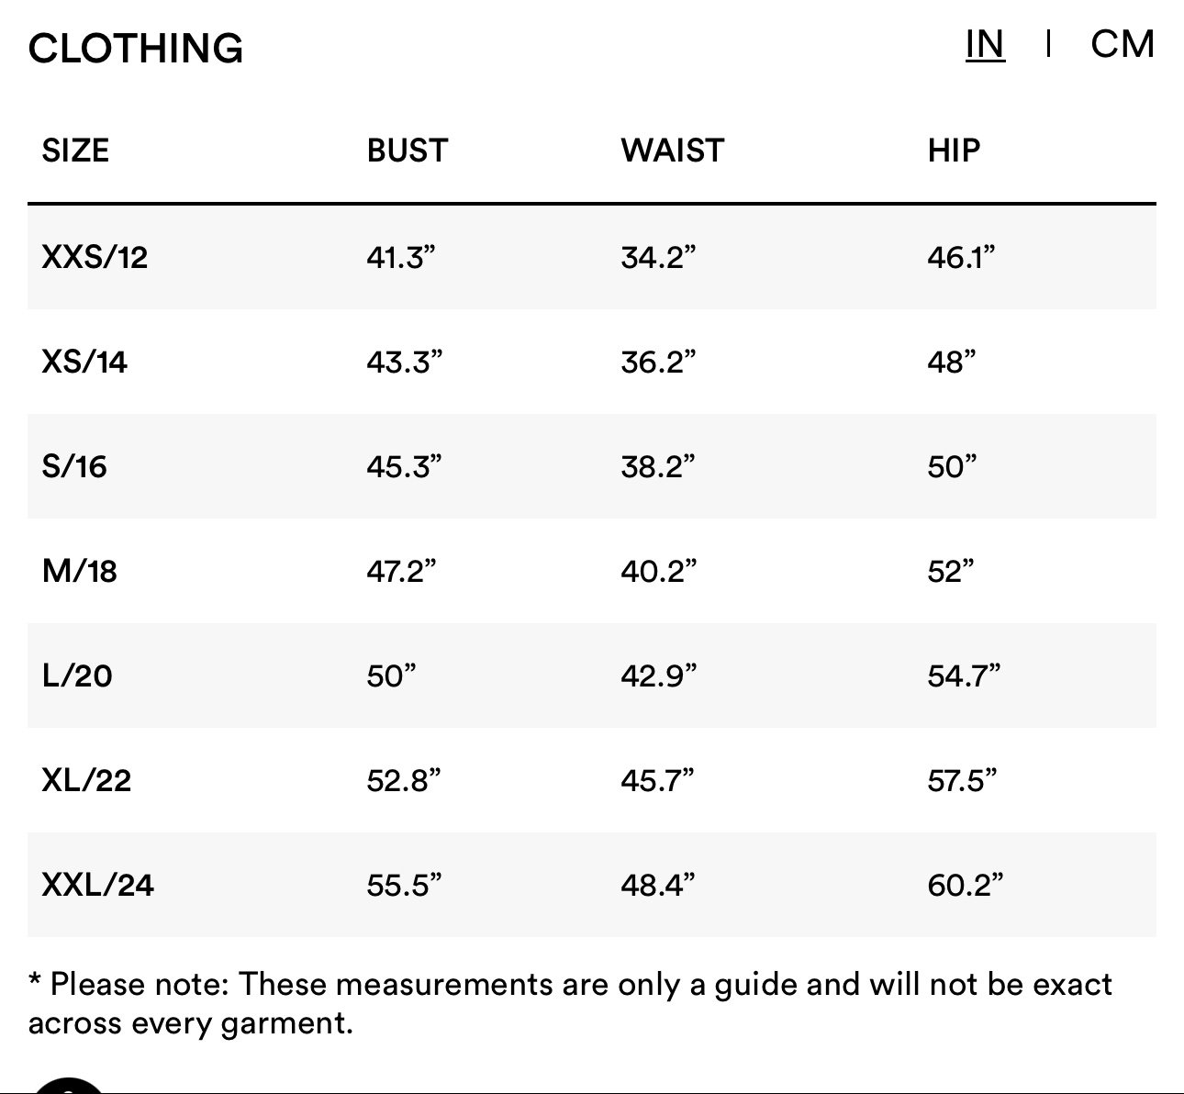Select the XXS/12 size row label
1184x1094 pixels.
95,257
